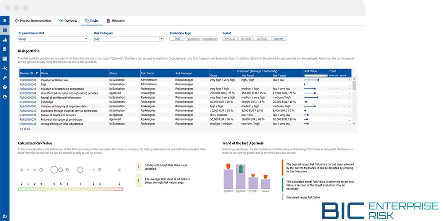Image resolution: width=443 pixels, height=221 pixels.
Task: Click 'In Approval' status cell
Action: point(116,115)
